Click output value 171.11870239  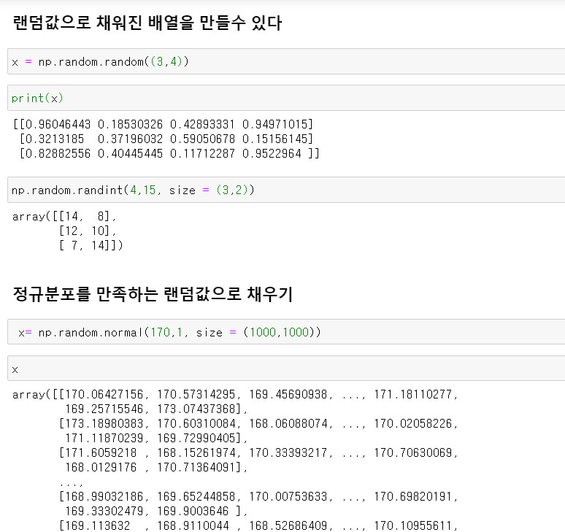coord(104,438)
